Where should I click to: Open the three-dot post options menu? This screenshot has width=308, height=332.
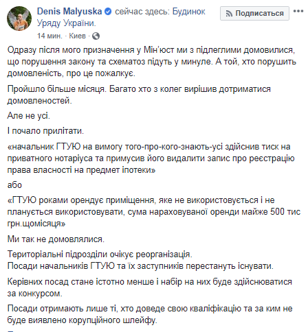point(298,11)
